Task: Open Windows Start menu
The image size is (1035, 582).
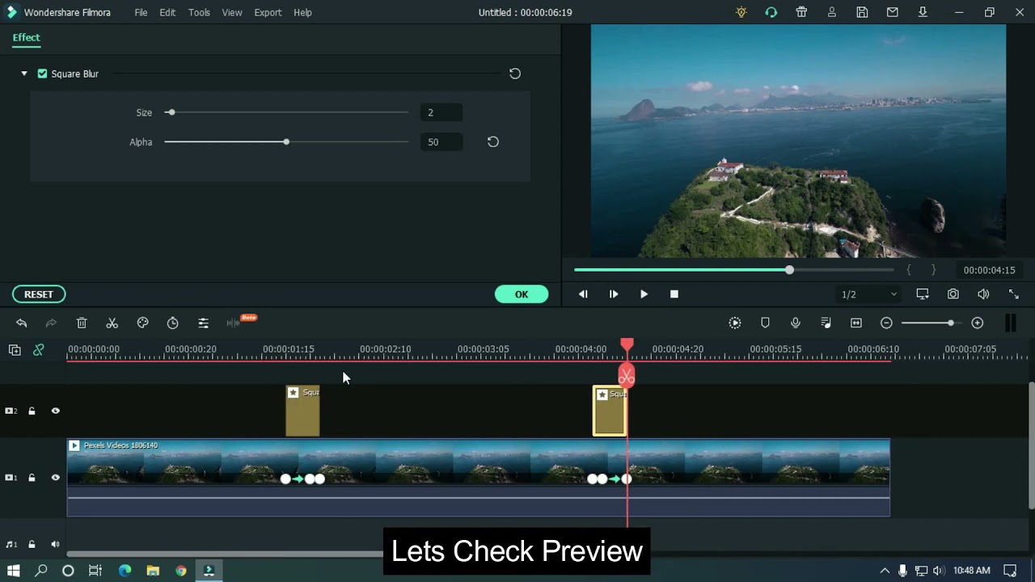Action: (x=14, y=571)
